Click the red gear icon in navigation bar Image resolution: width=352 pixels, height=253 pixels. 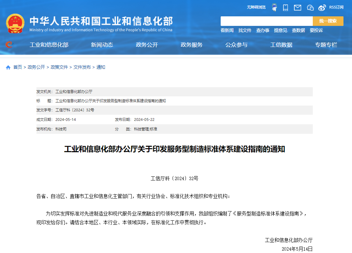pos(9,45)
